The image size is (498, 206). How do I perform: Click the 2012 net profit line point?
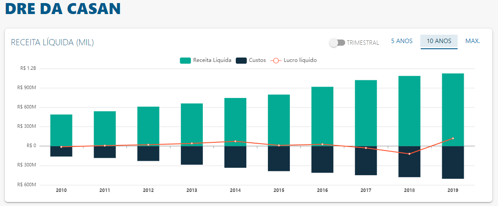148,145
